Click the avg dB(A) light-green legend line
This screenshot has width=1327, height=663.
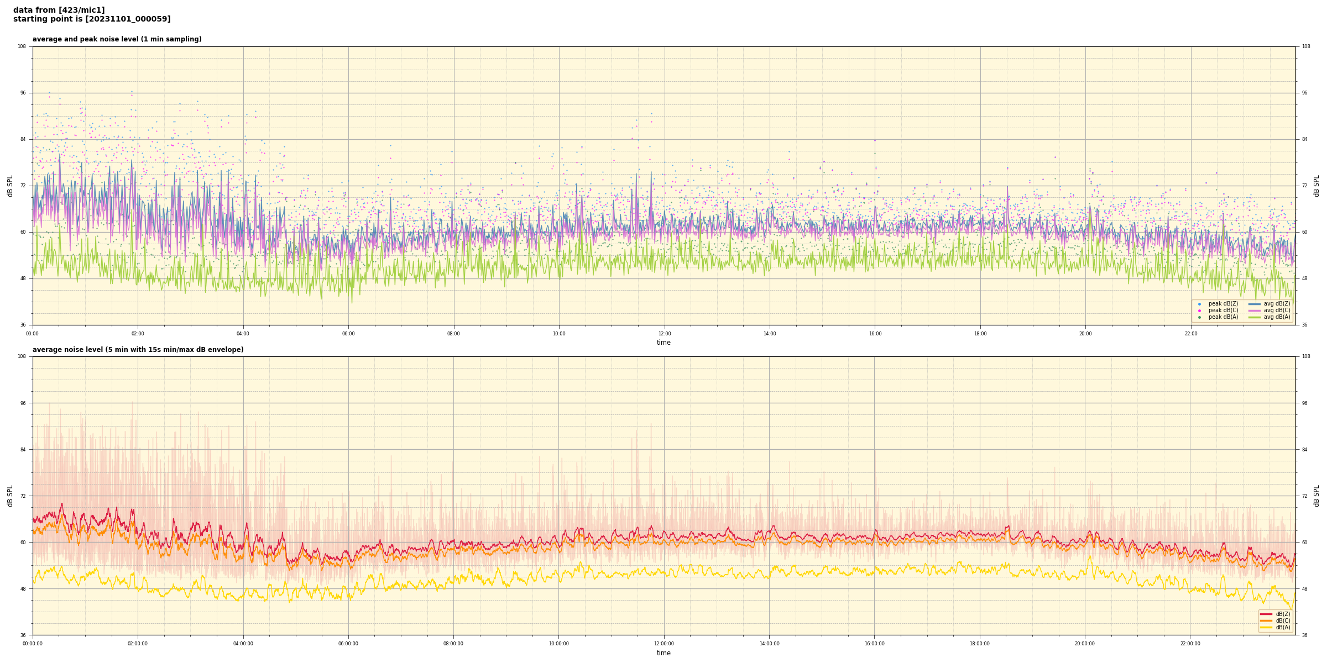pos(1255,317)
